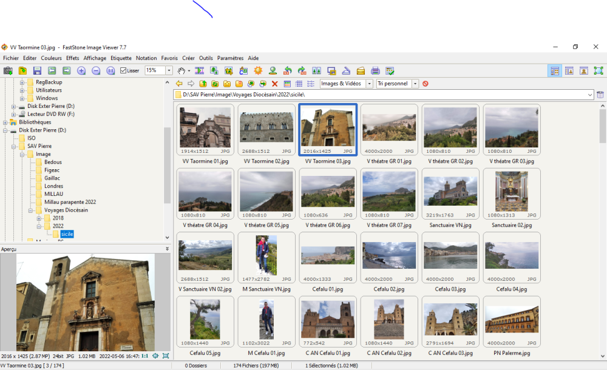This screenshot has width=607, height=370.
Task: Expand the 2018 folder node
Action: (x=39, y=218)
